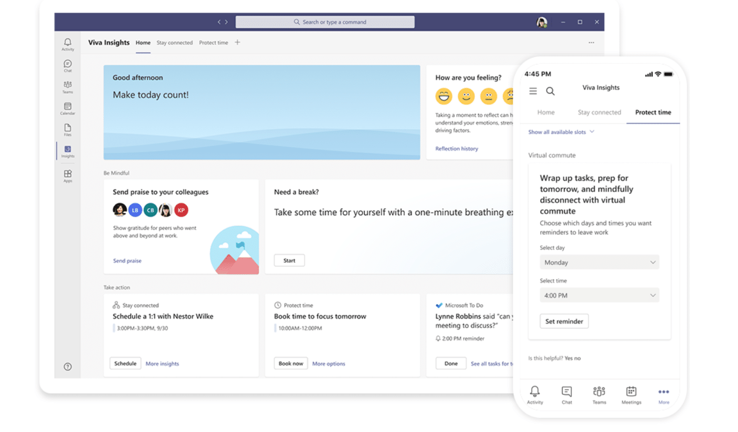Click the '2:00 PM reminder' text

[x=463, y=339]
